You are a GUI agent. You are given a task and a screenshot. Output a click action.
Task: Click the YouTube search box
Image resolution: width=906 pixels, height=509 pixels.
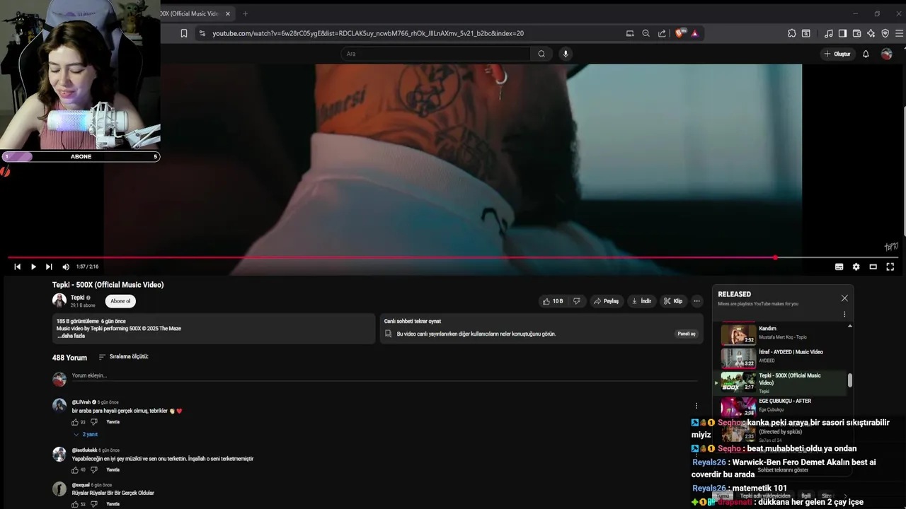pos(435,54)
